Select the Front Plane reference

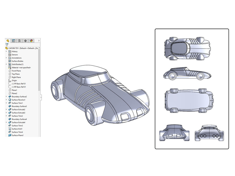(x=16, y=71)
